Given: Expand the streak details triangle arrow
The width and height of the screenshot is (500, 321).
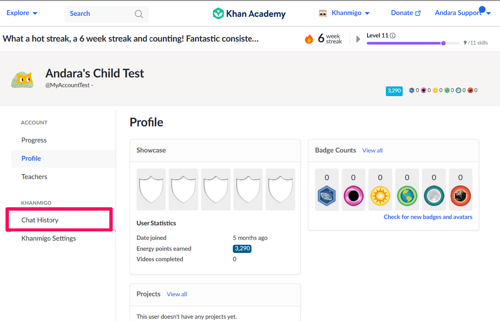Looking at the screenshot, I should (358, 39).
